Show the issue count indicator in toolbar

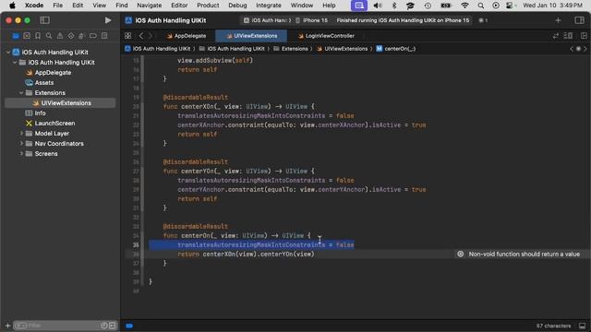pos(483,20)
